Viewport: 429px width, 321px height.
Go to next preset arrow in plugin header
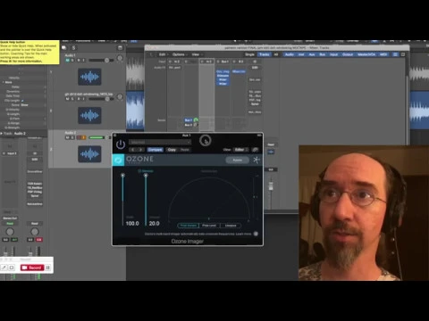click(x=140, y=150)
